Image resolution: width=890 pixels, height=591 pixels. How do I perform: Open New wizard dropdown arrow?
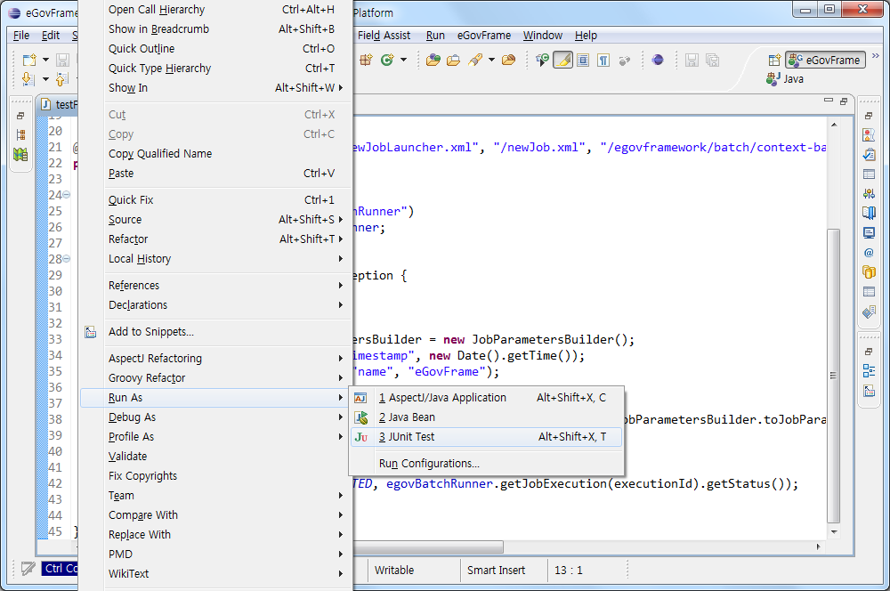pyautogui.click(x=46, y=61)
